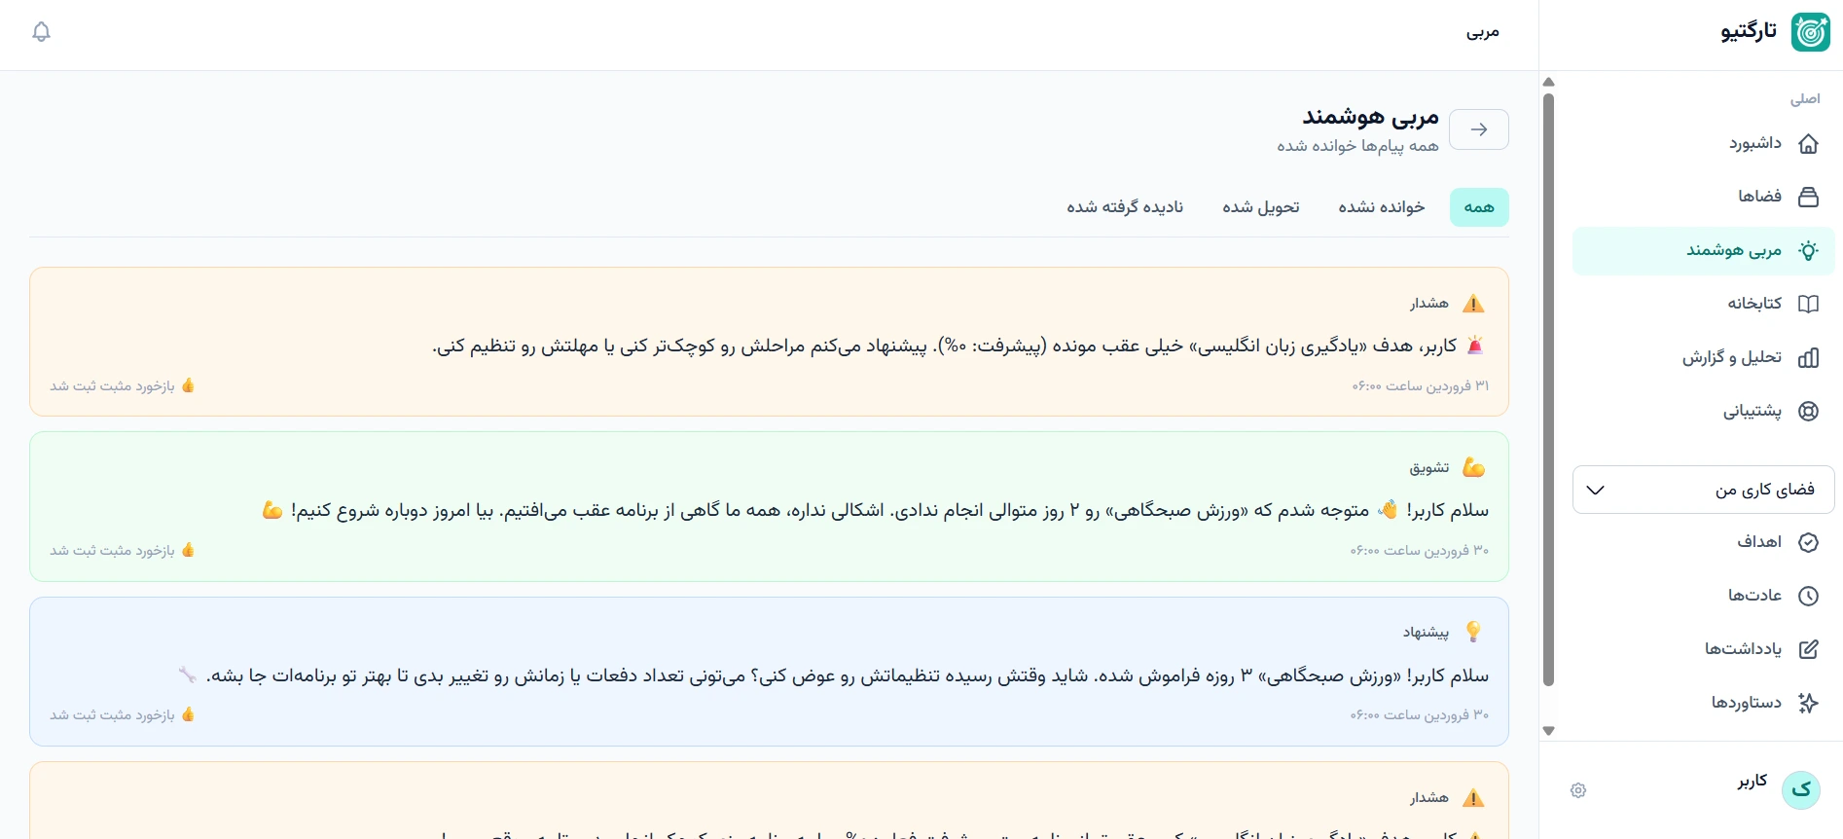Image resolution: width=1843 pixels, height=839 pixels.
Task: Open تحلیل و گزارش chart item
Action: (1703, 357)
